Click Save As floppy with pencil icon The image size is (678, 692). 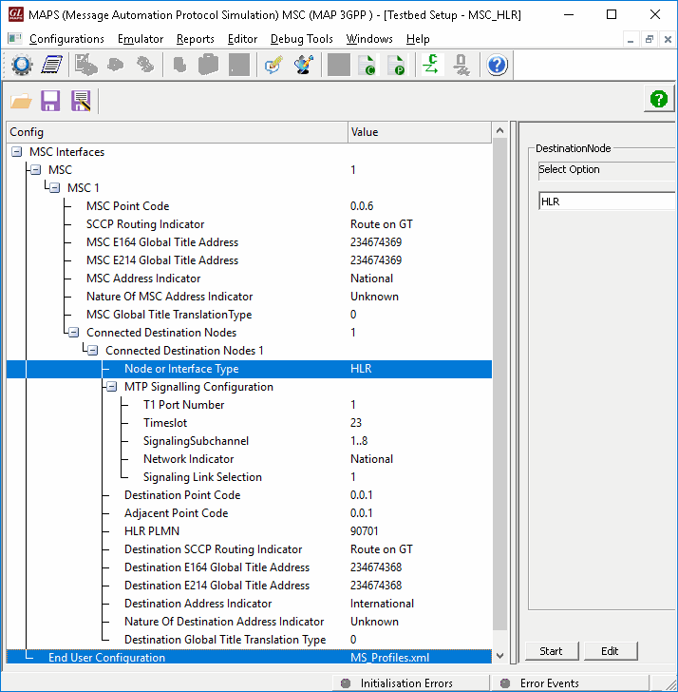(81, 101)
